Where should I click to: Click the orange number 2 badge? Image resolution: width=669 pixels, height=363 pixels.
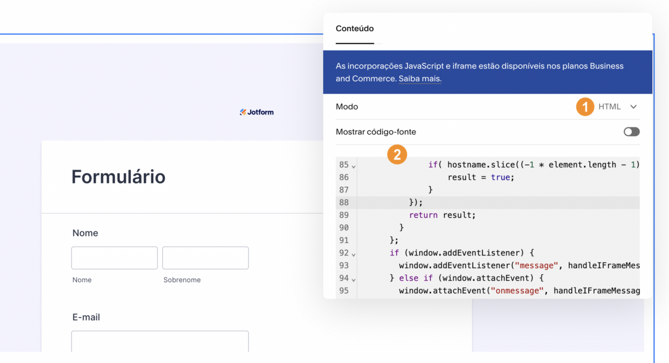tap(397, 154)
